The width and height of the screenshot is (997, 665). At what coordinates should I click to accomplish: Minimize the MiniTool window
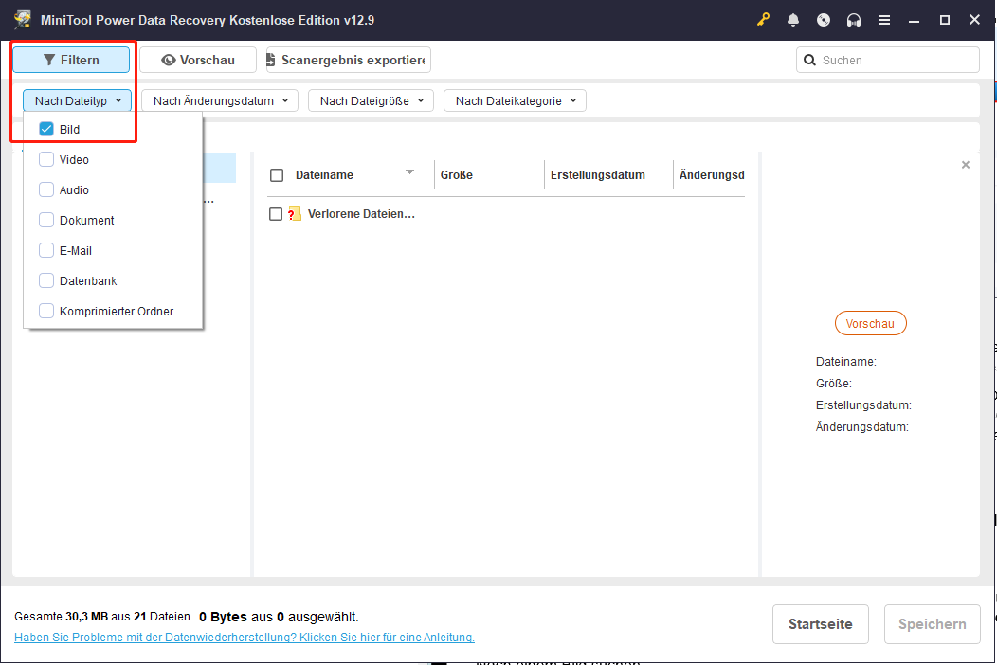point(914,20)
